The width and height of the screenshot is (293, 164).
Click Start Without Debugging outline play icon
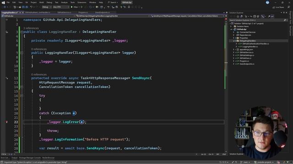pyautogui.click(x=81, y=7)
